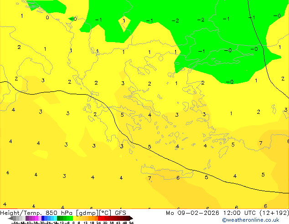Click the dark right arrow of the color scale
The height and width of the screenshot is (224, 289).
point(131,218)
